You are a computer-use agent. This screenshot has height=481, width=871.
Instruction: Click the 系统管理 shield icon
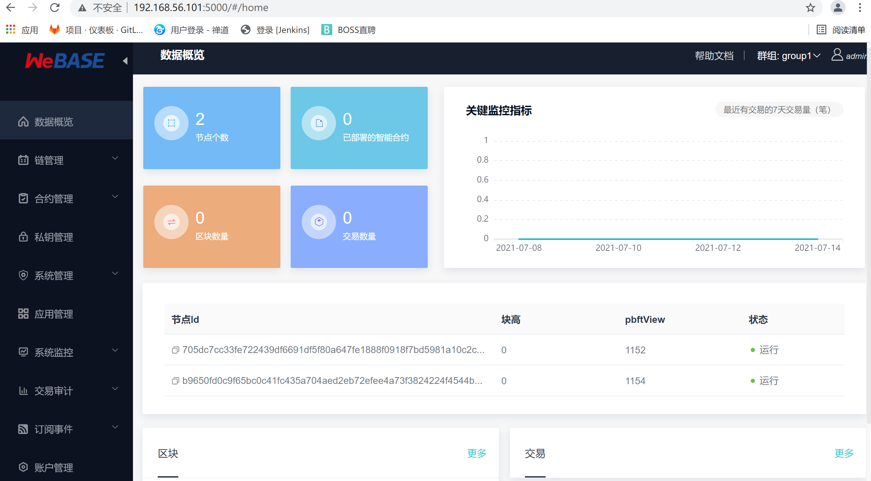(x=23, y=275)
